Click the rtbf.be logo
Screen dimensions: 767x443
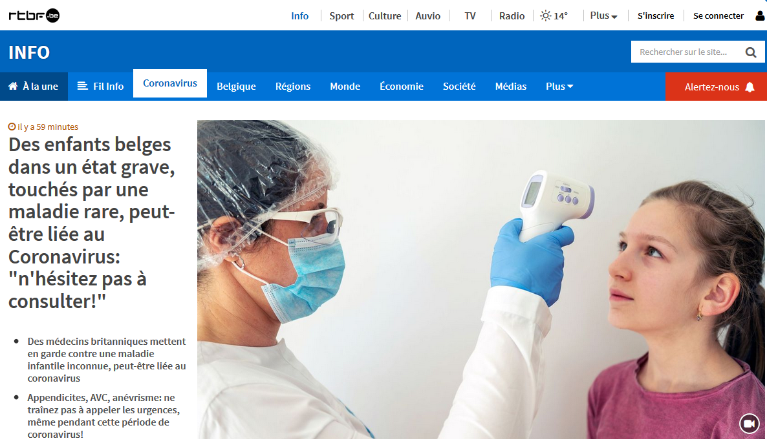coord(34,15)
